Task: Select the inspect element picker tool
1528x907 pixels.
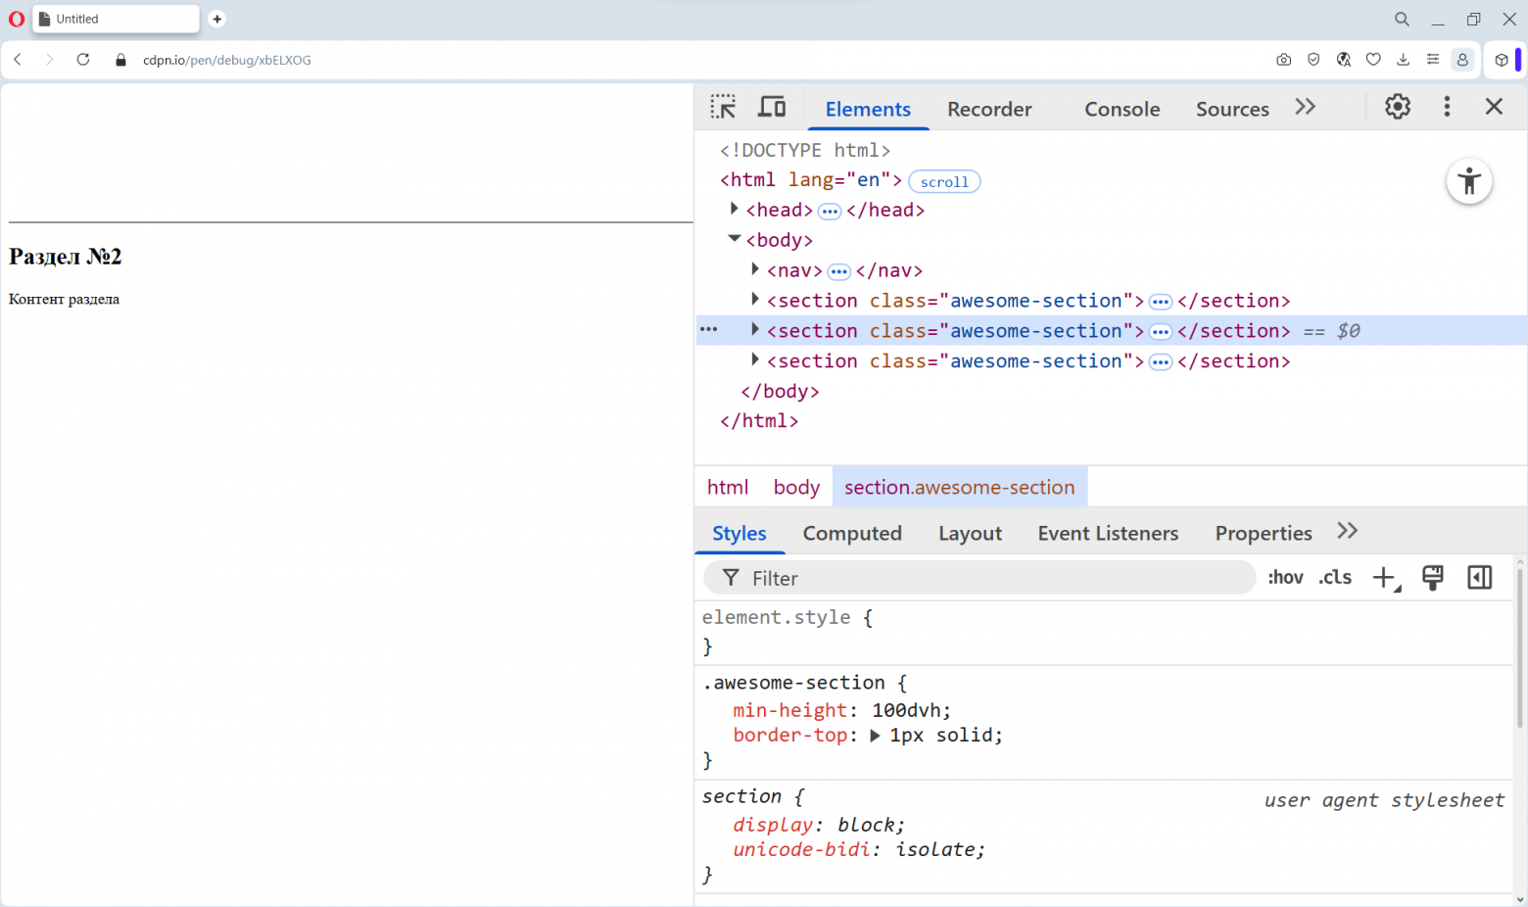Action: [x=723, y=106]
